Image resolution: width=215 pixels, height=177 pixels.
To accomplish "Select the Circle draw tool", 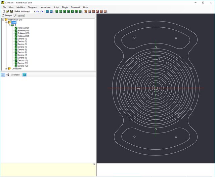I will [60, 11].
